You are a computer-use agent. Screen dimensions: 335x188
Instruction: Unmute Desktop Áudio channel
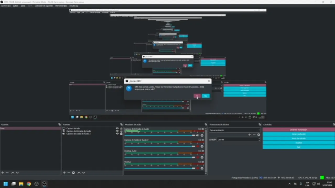198,157
